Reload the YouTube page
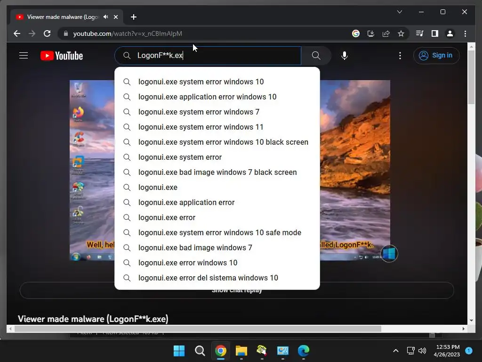482x362 pixels. pos(47,33)
